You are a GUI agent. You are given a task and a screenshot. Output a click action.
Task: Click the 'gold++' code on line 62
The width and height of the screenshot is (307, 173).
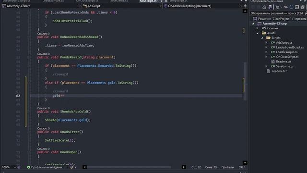pos(58,96)
